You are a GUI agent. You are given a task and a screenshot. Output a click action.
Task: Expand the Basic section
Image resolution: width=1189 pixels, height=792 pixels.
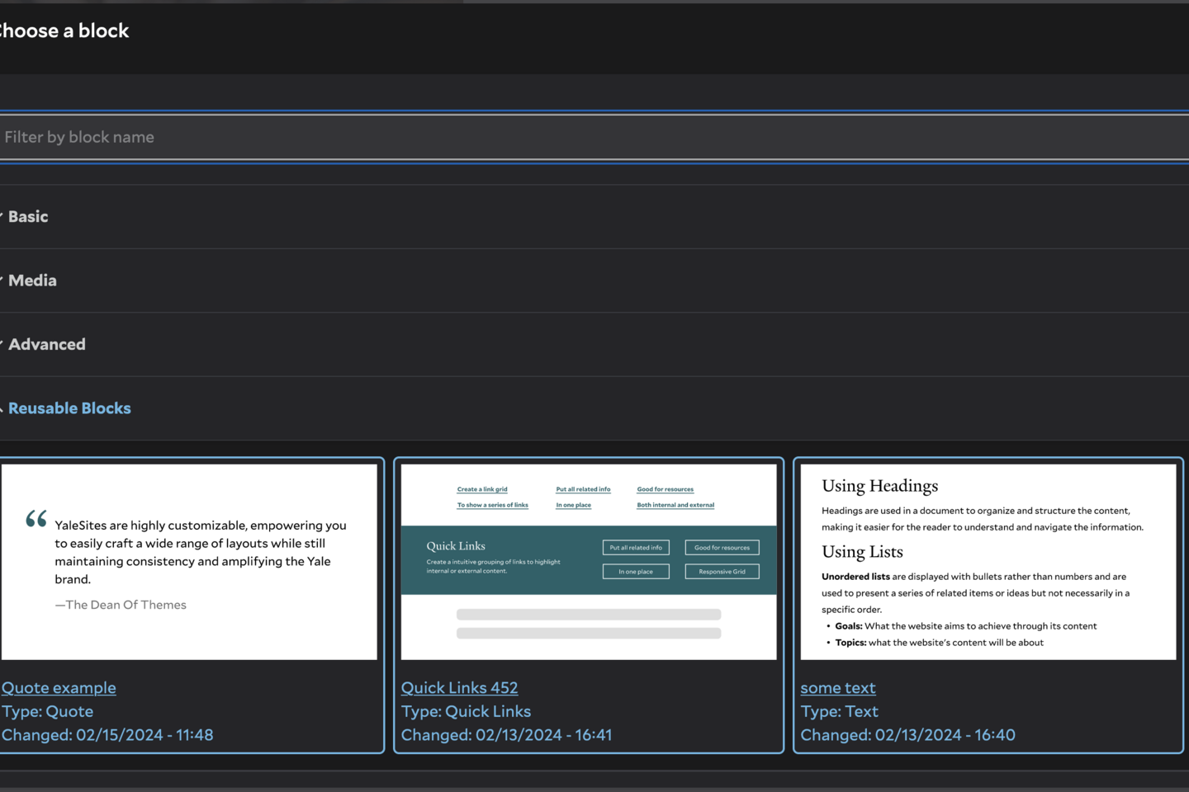[x=28, y=217]
